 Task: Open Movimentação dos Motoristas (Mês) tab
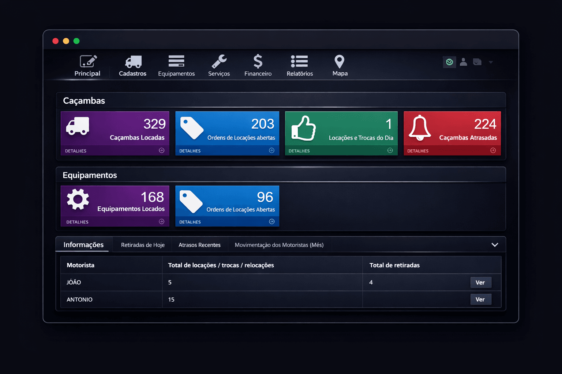pyautogui.click(x=279, y=245)
